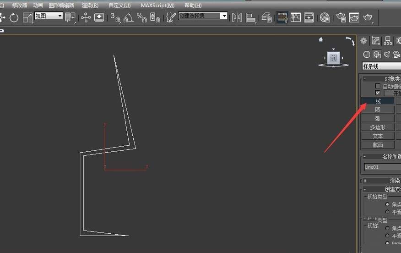Open the 图形编辑器 menu
Image resolution: width=401 pixels, height=253 pixels.
pyautogui.click(x=61, y=5)
